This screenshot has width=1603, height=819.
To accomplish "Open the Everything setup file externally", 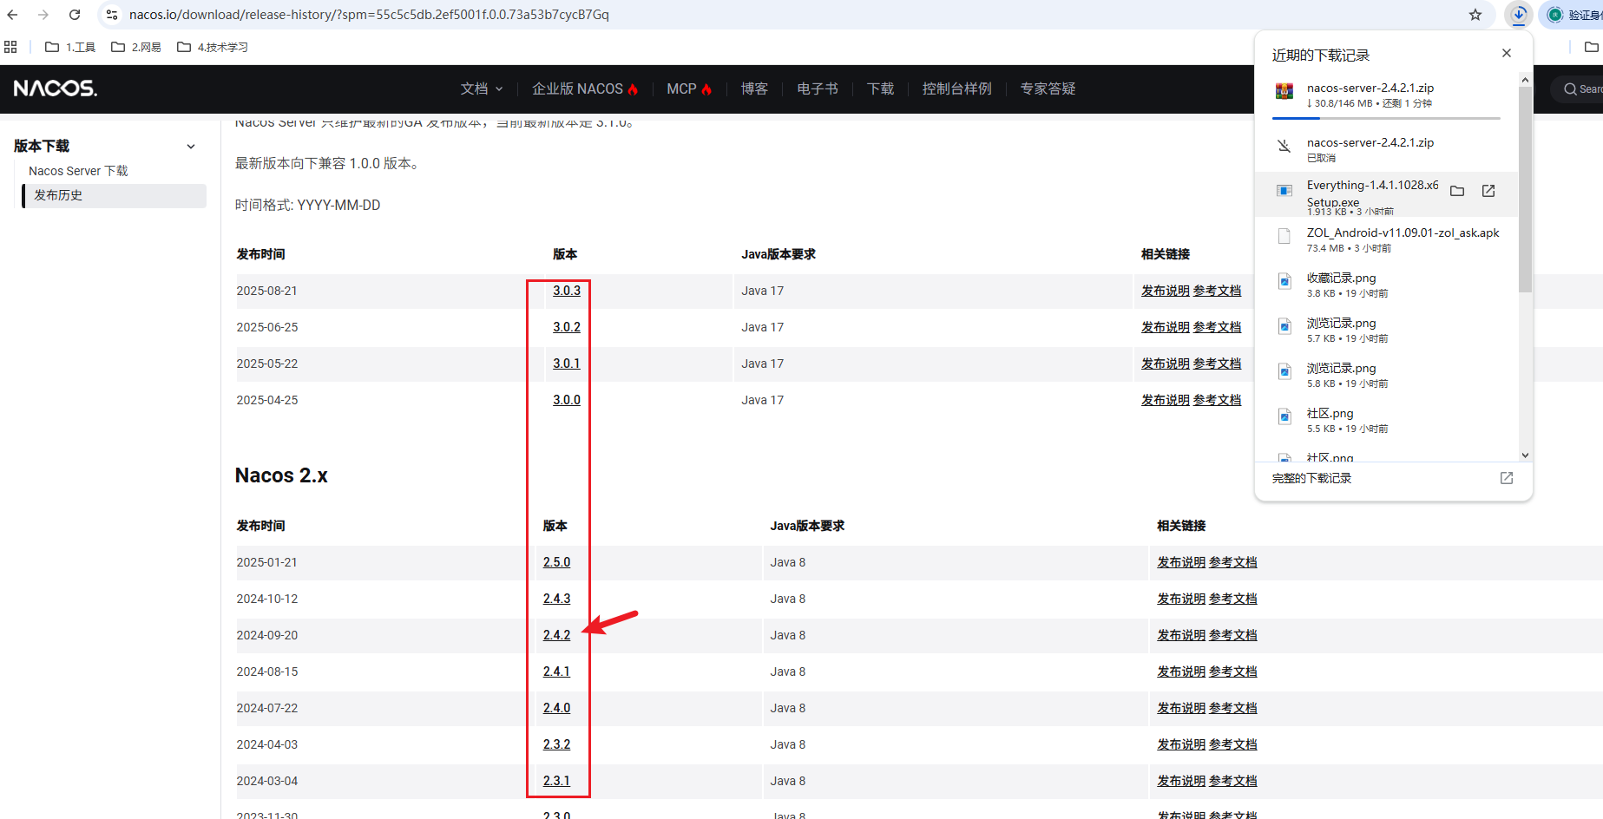I will [1488, 191].
